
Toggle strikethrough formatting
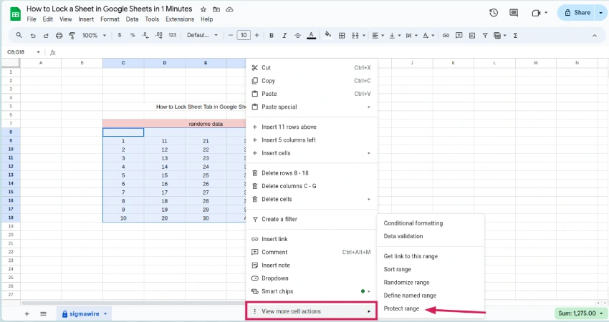click(x=297, y=35)
